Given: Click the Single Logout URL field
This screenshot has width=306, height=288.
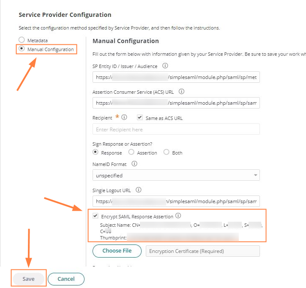Looking at the screenshot, I should (x=176, y=201).
